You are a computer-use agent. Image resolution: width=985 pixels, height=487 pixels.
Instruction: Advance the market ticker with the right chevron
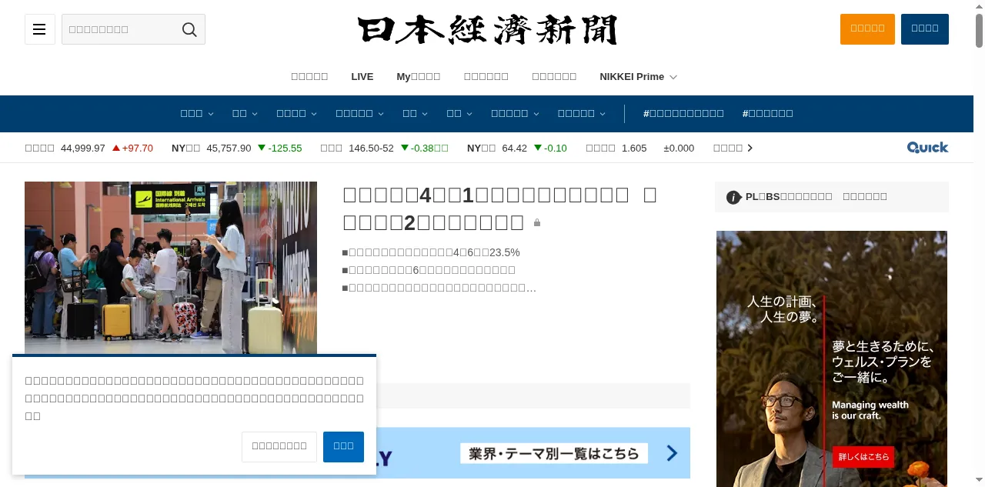750,148
